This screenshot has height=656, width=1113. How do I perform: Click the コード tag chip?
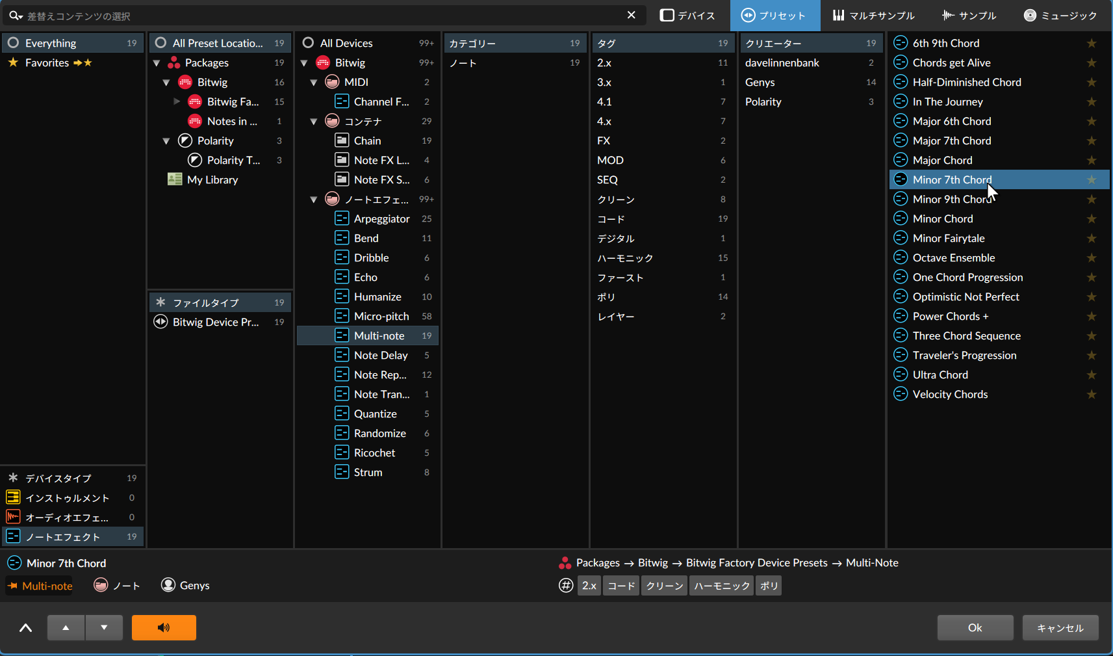coord(621,586)
